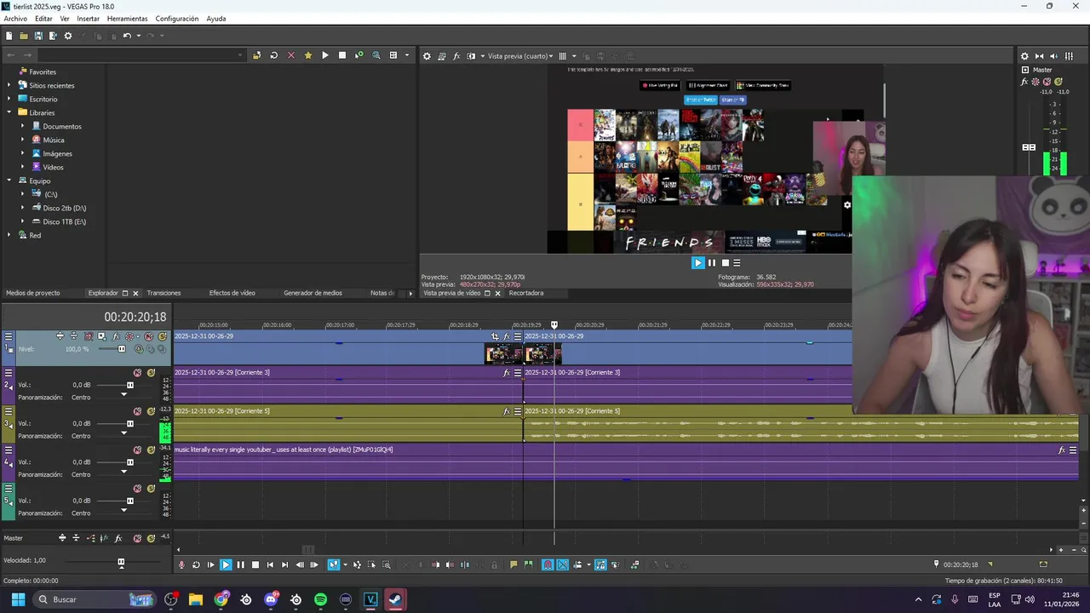
Task: Insert a marker from the timeline toolbar
Action: pos(513,564)
